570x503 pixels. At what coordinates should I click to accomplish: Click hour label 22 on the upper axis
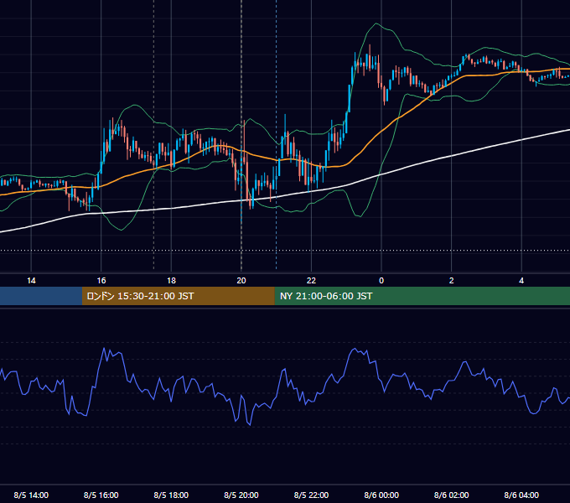tap(311, 280)
